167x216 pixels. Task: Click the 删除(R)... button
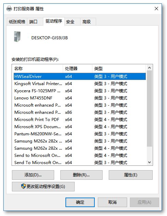click(x=81, y=175)
